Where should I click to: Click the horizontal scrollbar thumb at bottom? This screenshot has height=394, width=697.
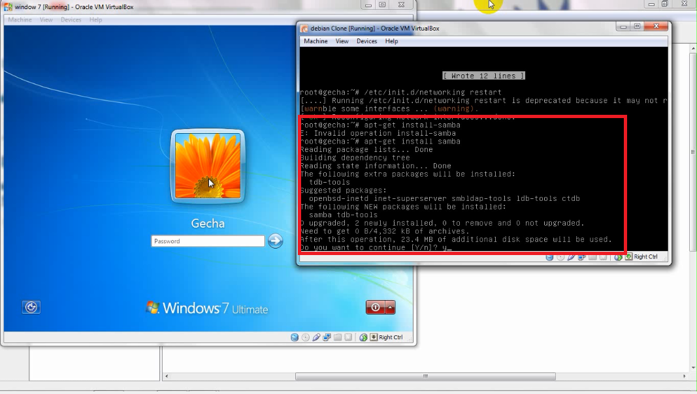tap(425, 376)
